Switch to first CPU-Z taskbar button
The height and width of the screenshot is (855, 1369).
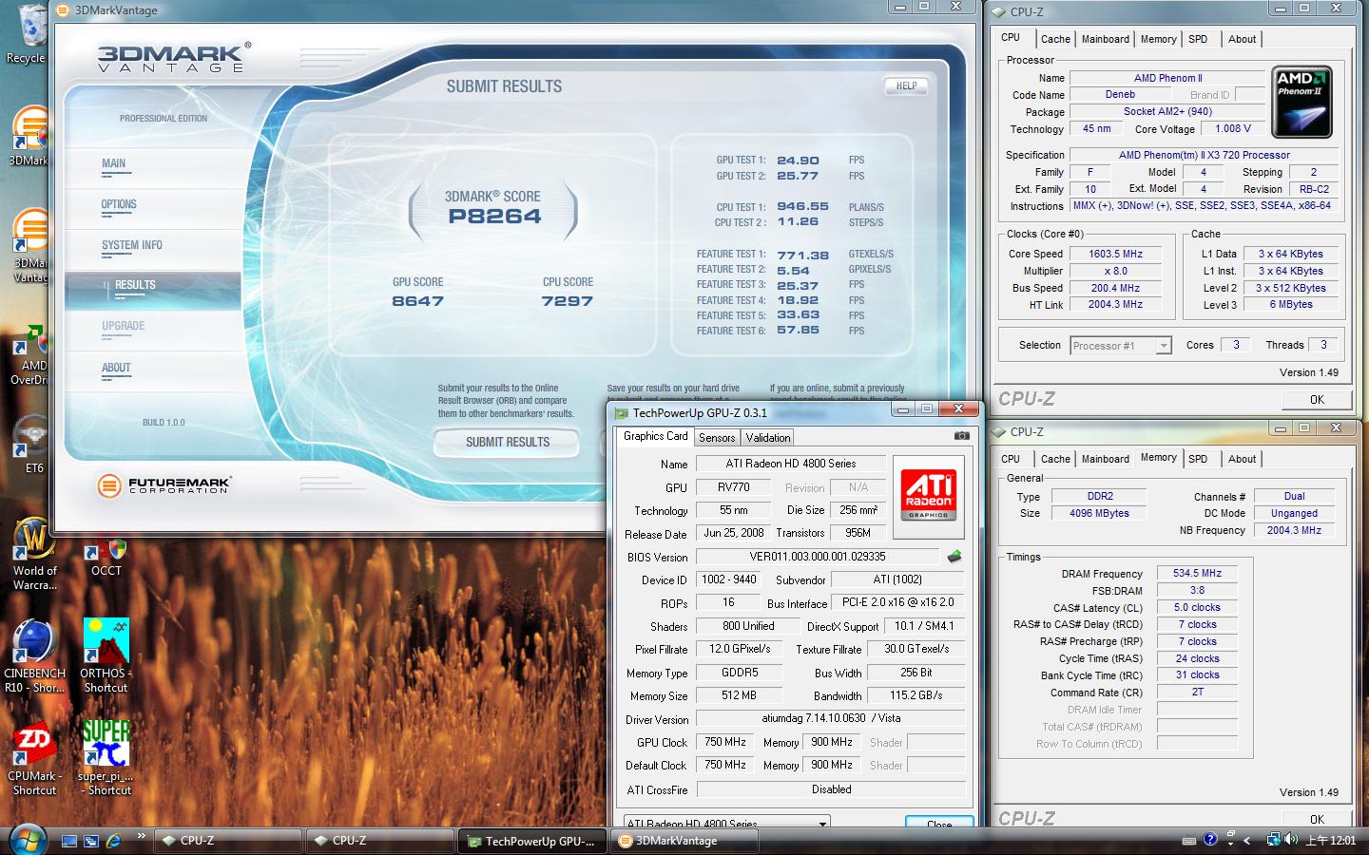pyautogui.click(x=227, y=841)
